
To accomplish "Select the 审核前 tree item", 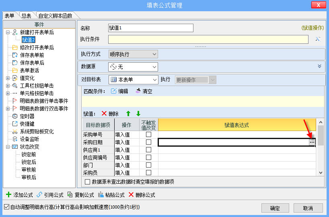I will click(29, 170).
